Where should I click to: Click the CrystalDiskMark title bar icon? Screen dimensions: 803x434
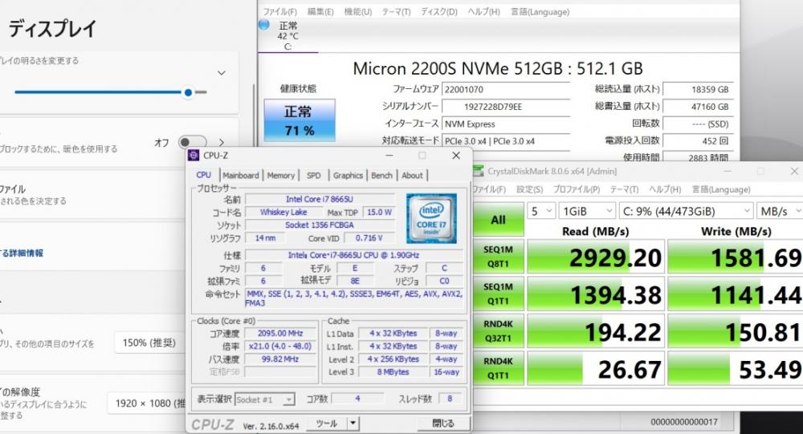[x=477, y=171]
